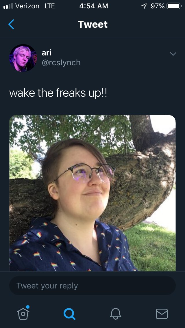Open the Messages envelope tab
Image resolution: width=185 pixels, height=328 pixels.
(x=162, y=314)
